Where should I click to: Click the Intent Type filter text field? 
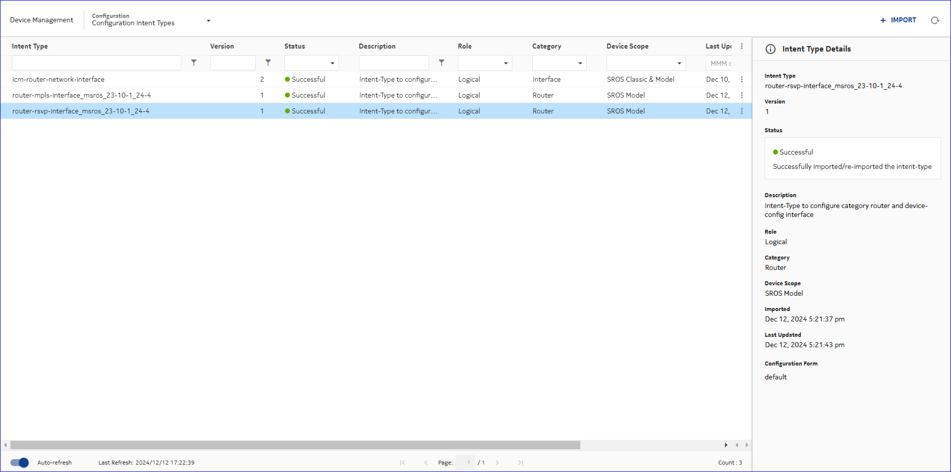pyautogui.click(x=97, y=63)
